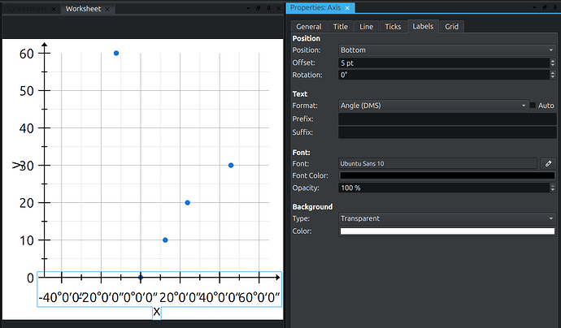Click the white Background Color swatch
Screen dimensions: 561x328
tap(446, 231)
